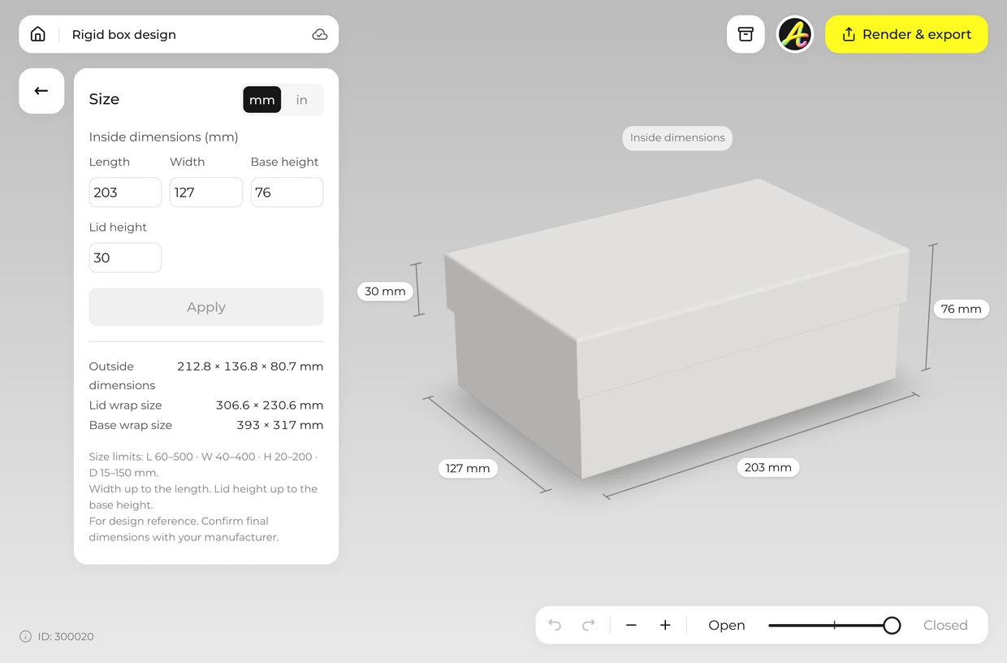Switch units to inches
Viewport: 1007px width, 663px height.
click(x=302, y=100)
